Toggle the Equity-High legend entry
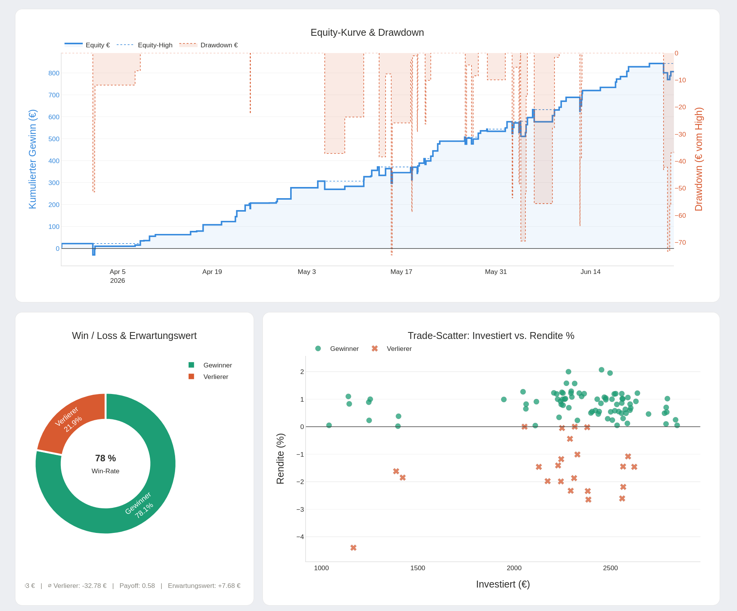 coord(145,45)
